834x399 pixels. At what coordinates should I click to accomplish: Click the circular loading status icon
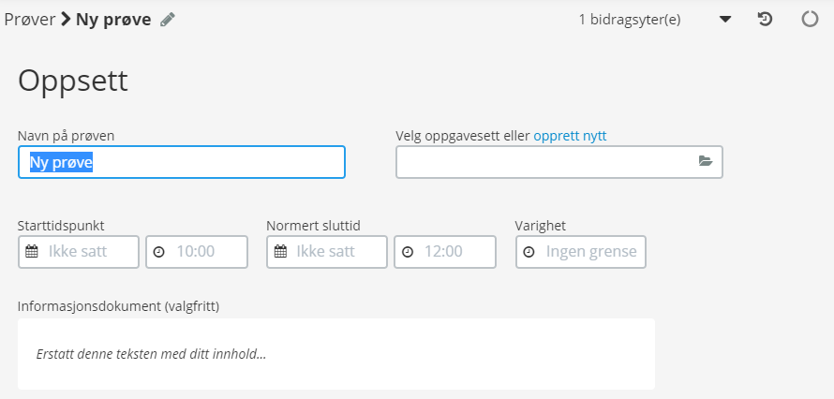(810, 20)
